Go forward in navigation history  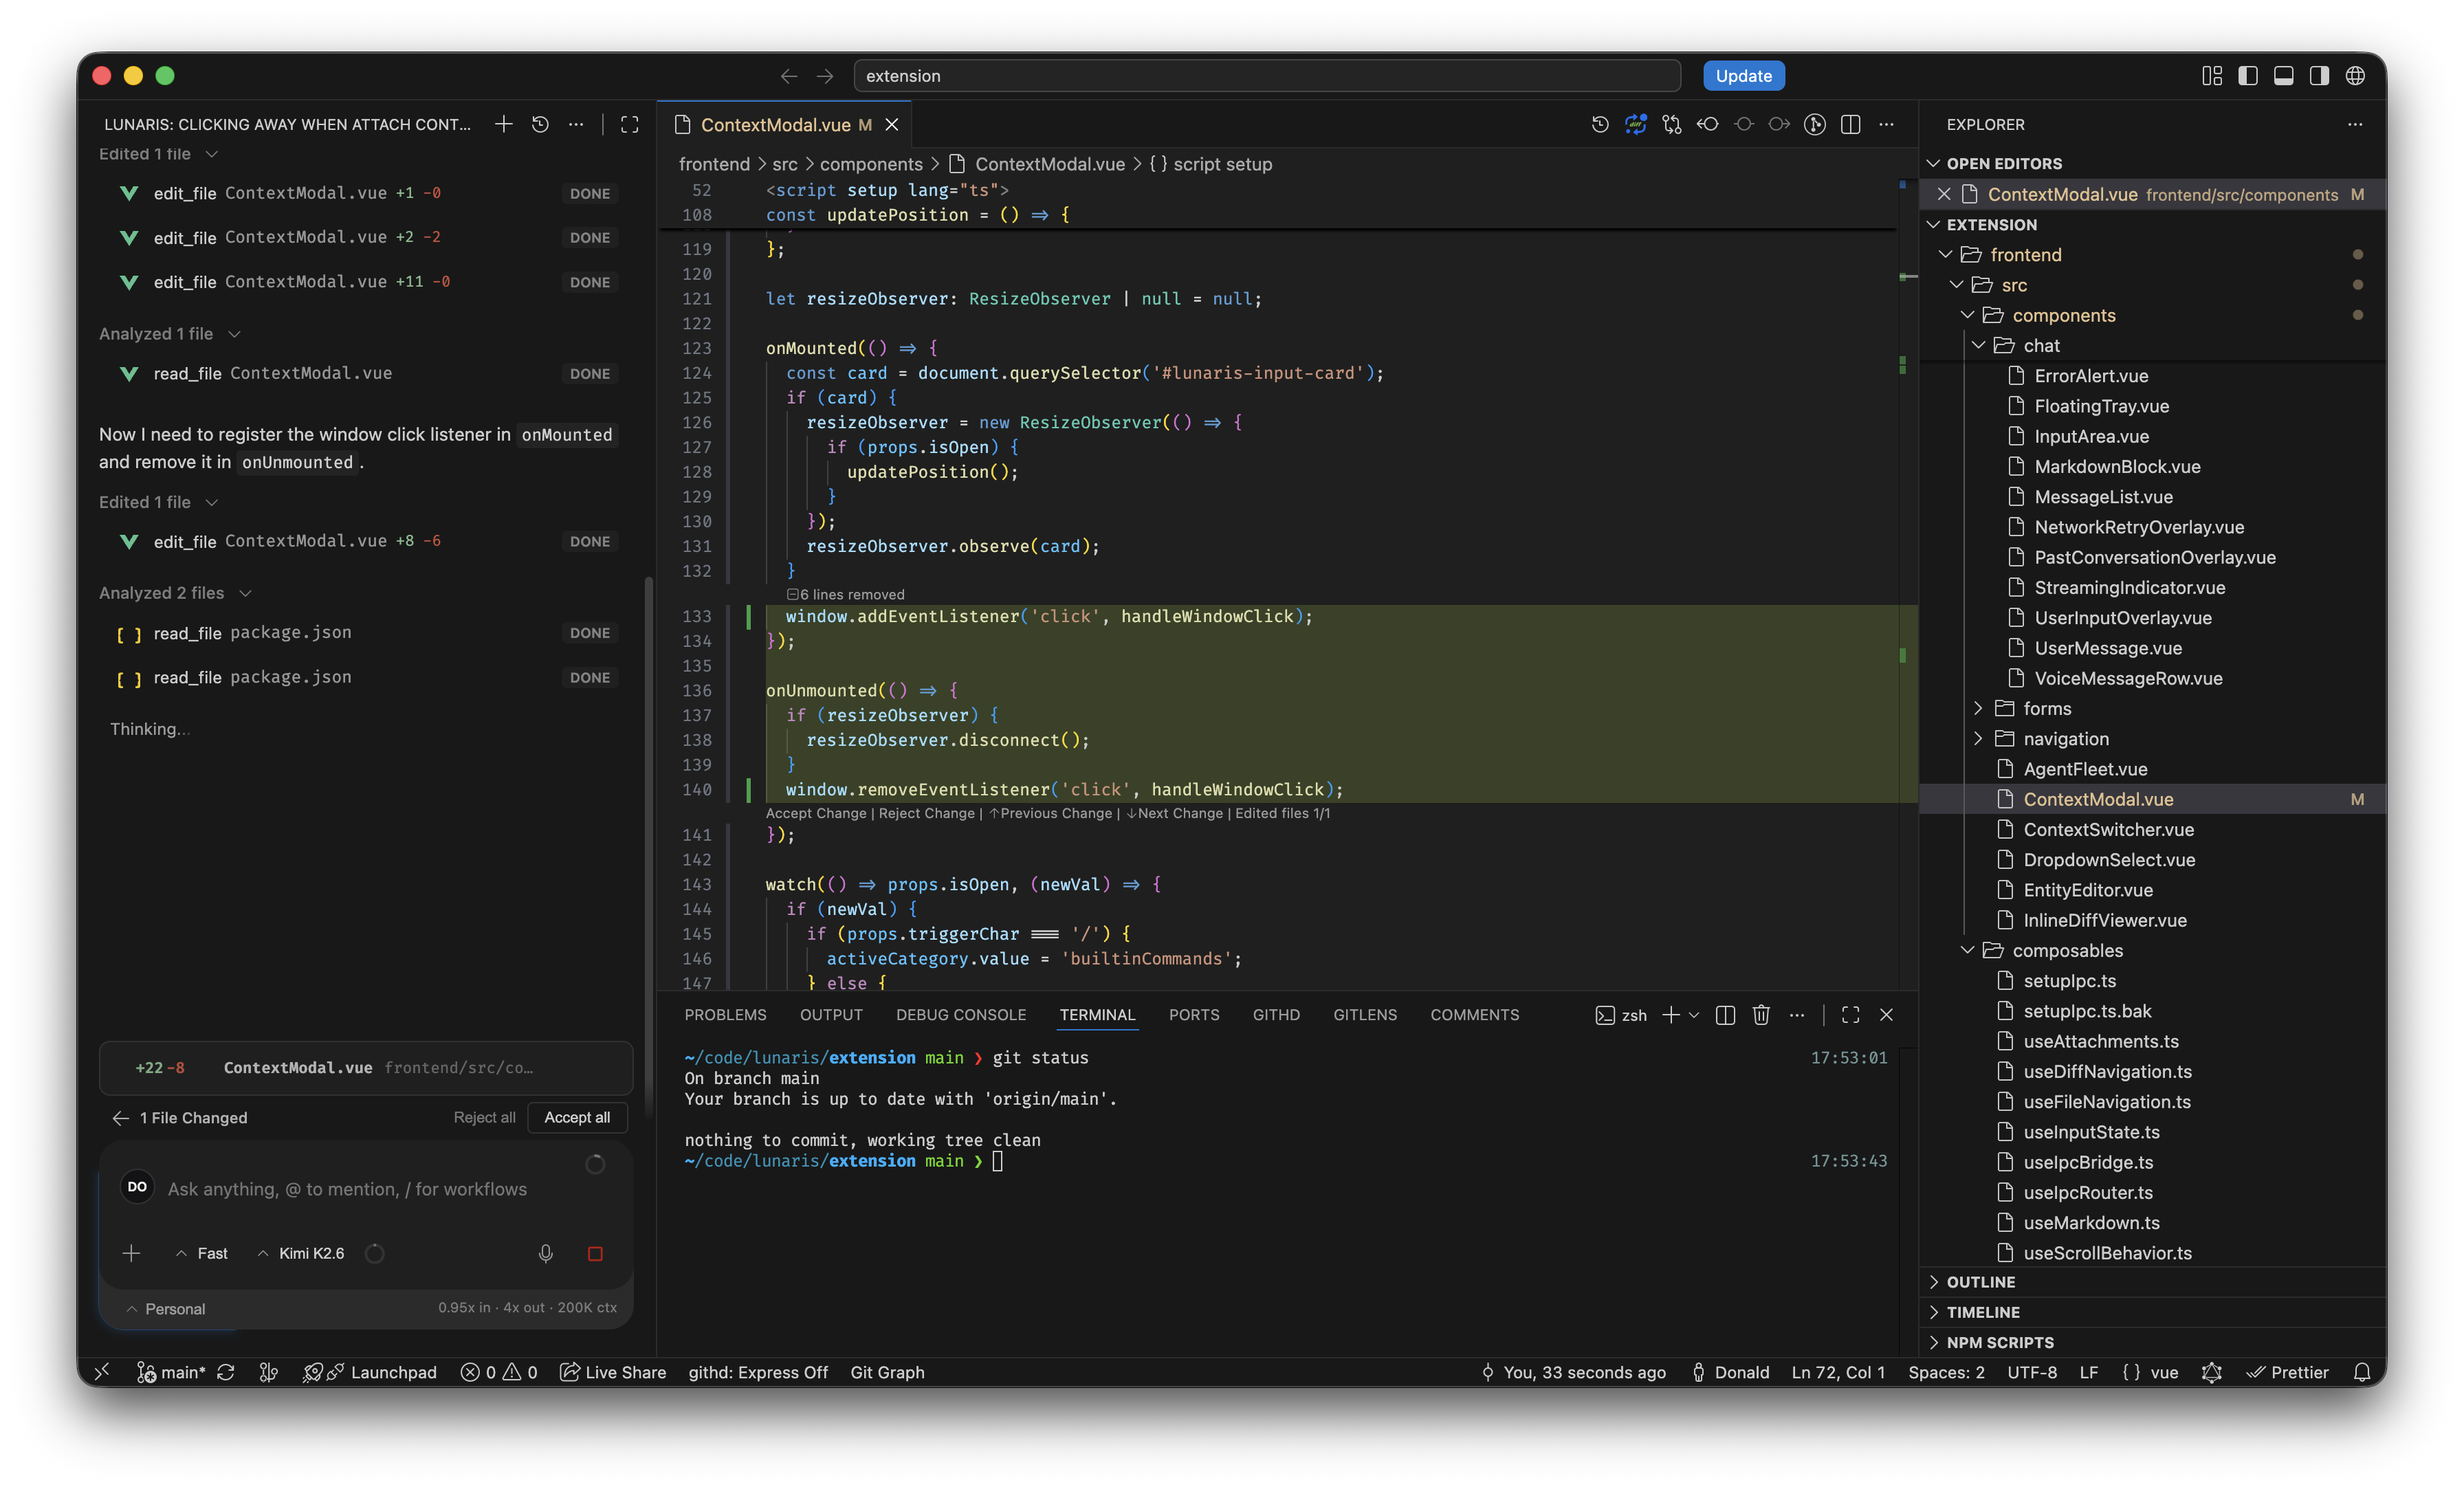pyautogui.click(x=825, y=76)
